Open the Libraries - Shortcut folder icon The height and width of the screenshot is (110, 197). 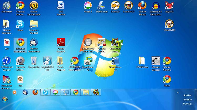(x=34, y=24)
